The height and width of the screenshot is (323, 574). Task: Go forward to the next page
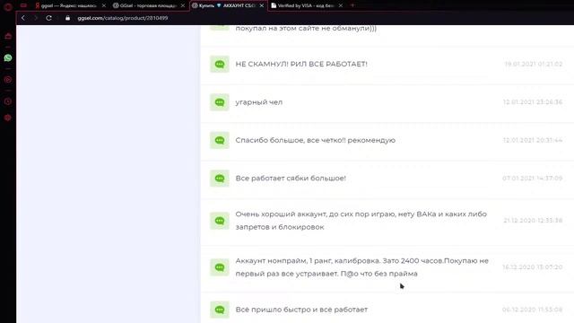coord(36,18)
